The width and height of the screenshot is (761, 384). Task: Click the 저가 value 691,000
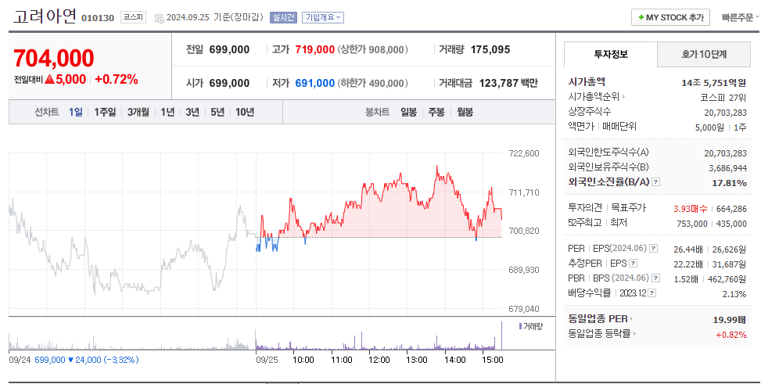315,83
